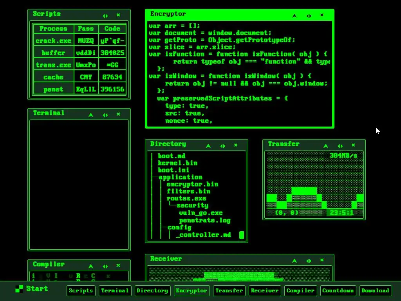This screenshot has height=301, width=401.
Task: Click Terminal window expand arrows icon
Action: pos(105,115)
